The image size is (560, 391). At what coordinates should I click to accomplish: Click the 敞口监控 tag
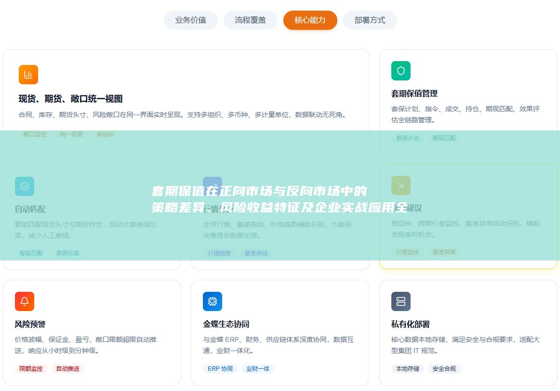coord(35,134)
